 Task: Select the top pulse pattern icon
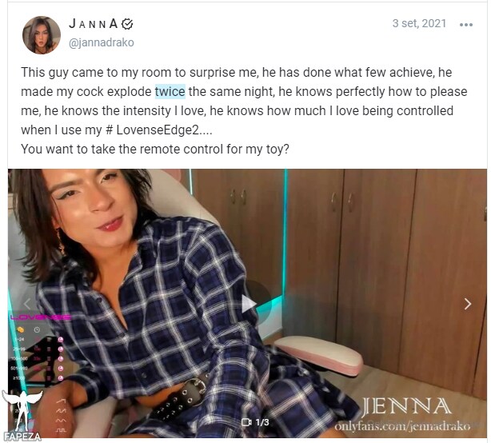click(61, 401)
